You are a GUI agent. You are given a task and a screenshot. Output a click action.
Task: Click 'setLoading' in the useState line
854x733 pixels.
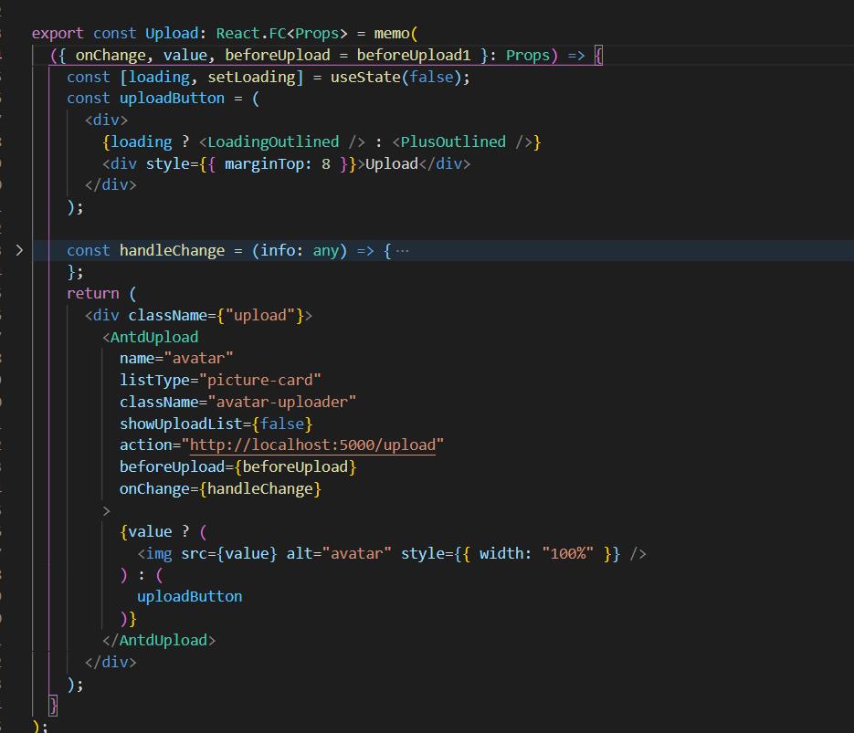point(250,77)
